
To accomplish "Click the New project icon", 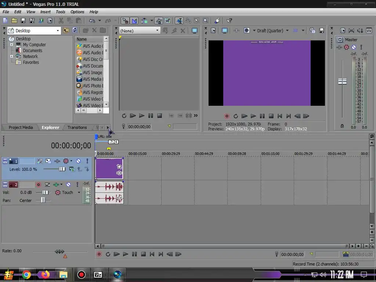I will (5, 21).
